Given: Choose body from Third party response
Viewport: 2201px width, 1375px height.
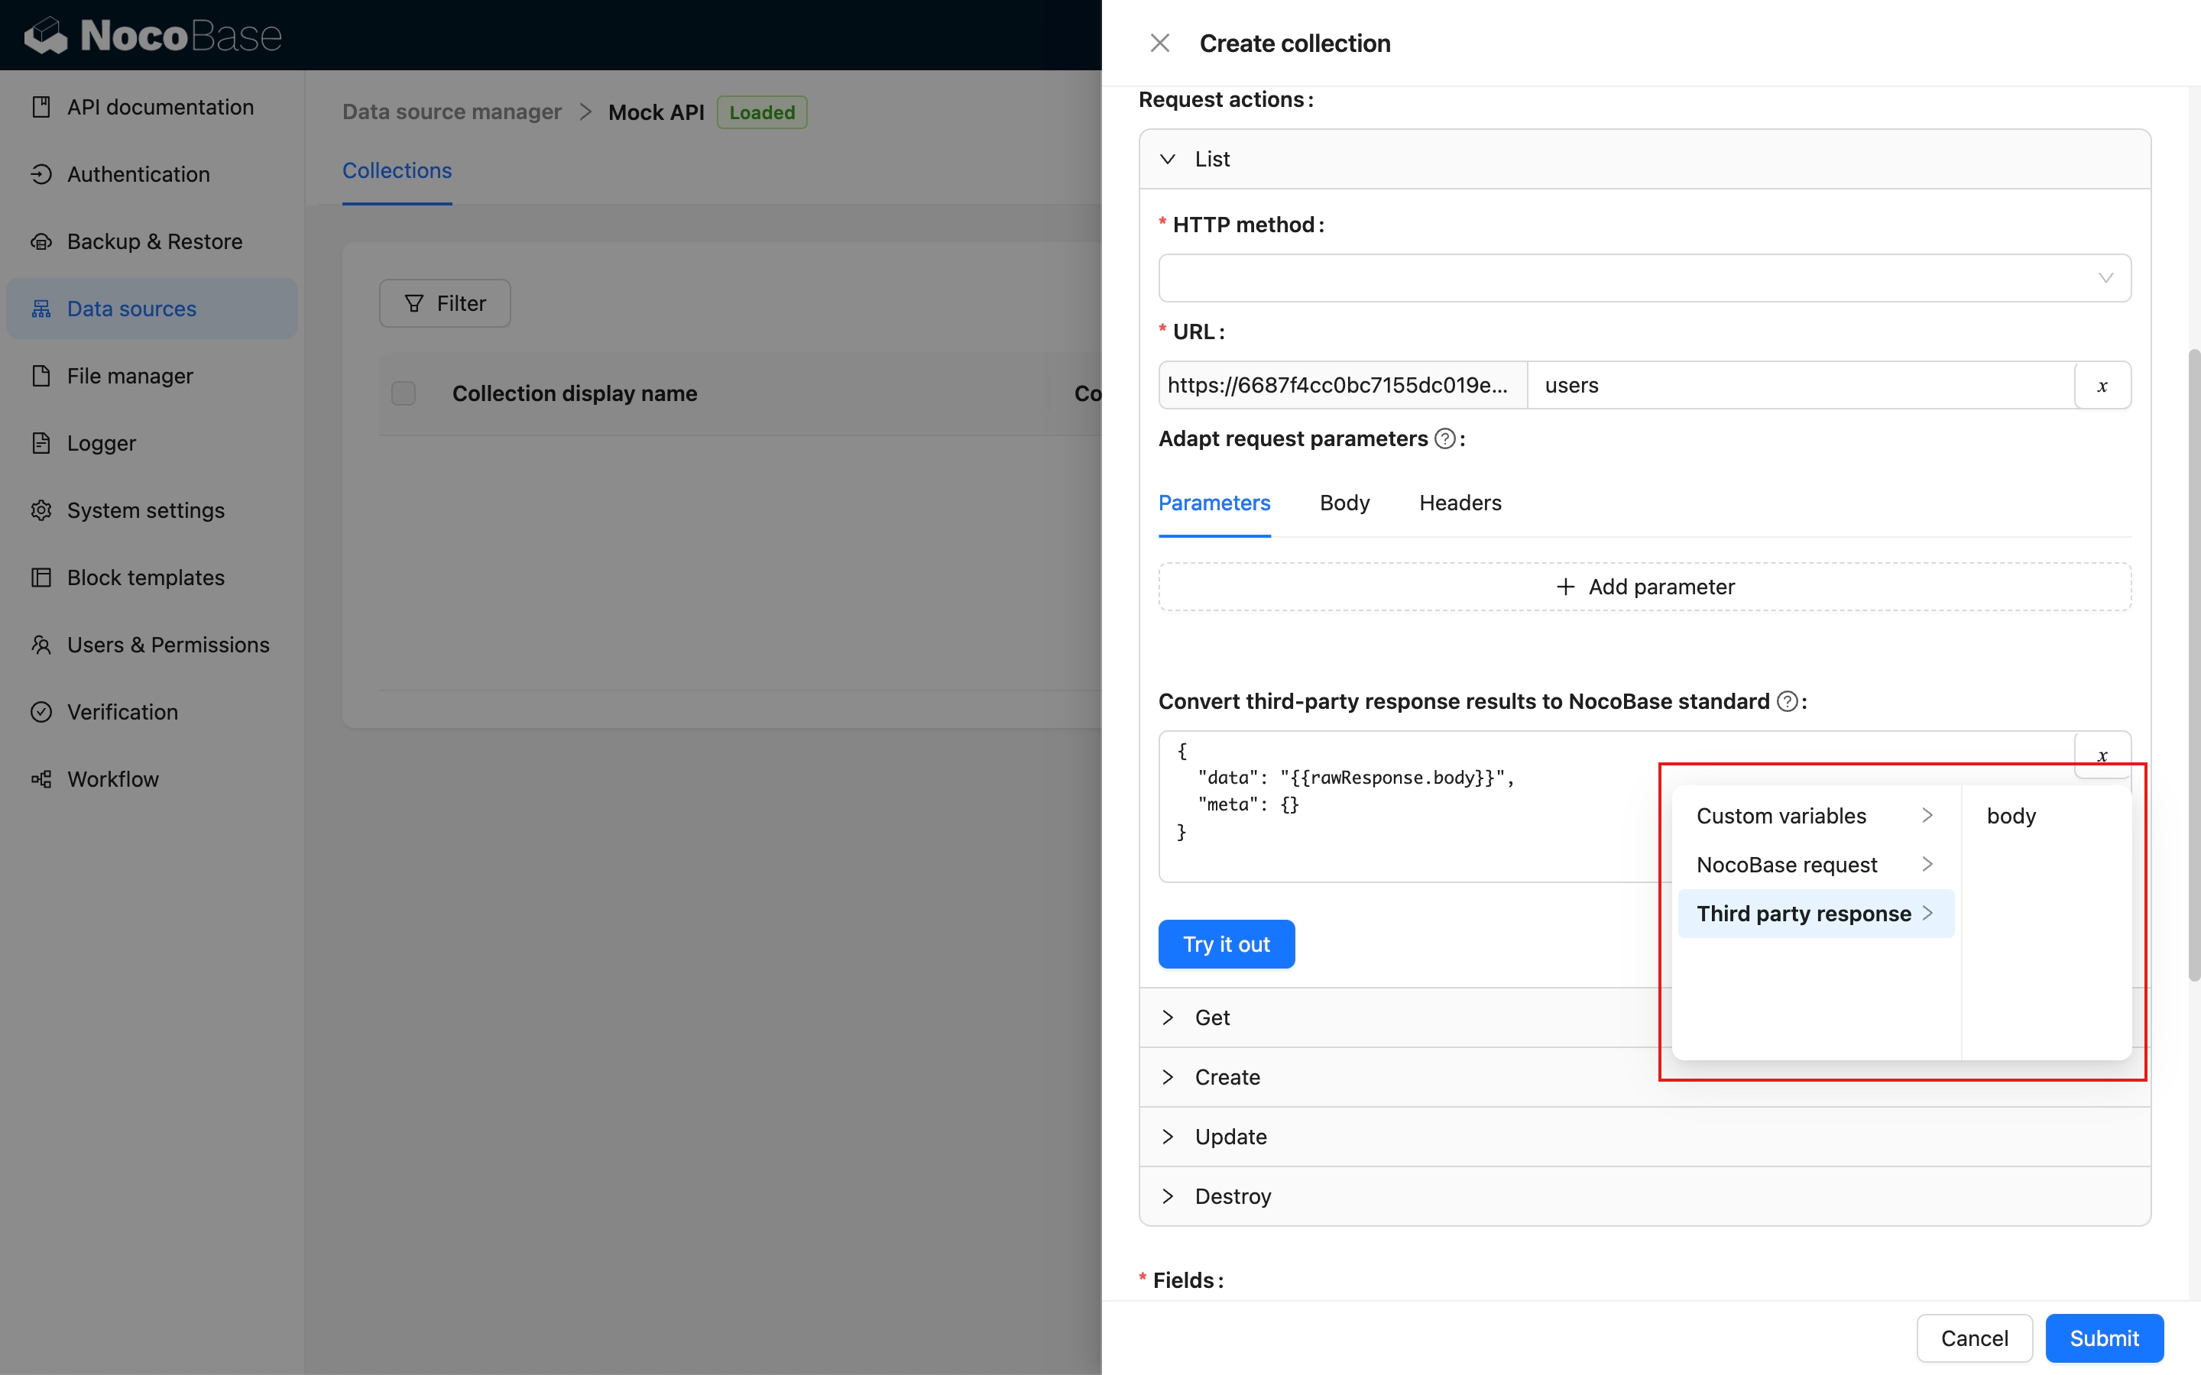Looking at the screenshot, I should 2011,816.
